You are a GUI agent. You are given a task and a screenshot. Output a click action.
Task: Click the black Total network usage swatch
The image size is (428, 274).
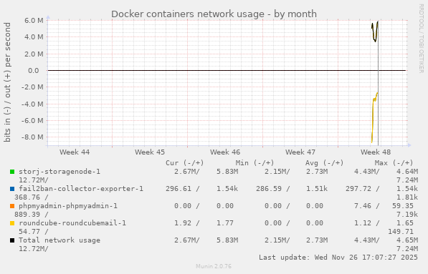tap(12, 240)
